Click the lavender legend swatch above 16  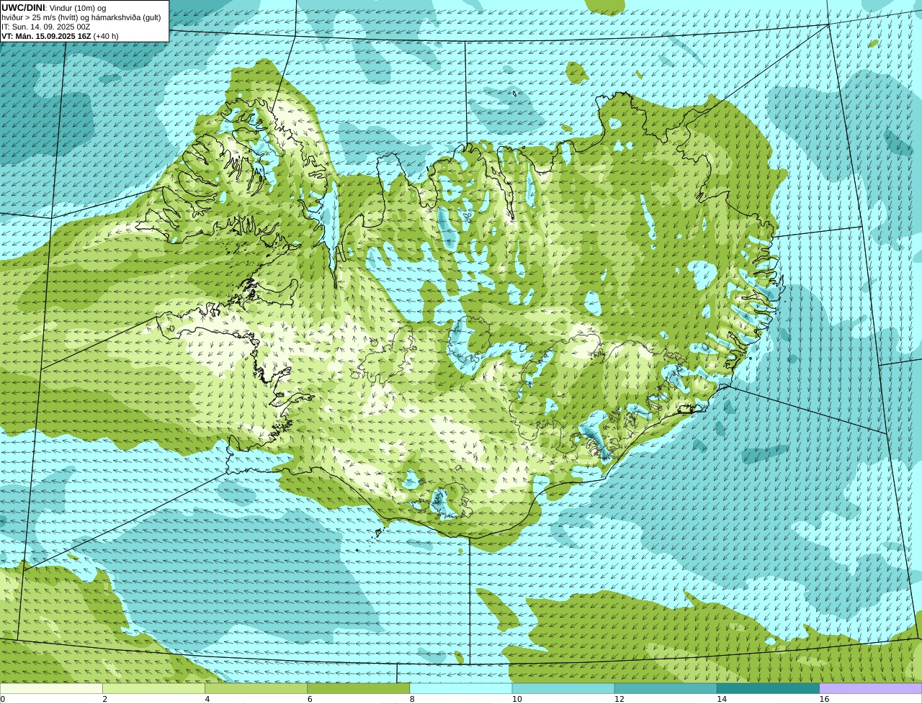point(871,689)
